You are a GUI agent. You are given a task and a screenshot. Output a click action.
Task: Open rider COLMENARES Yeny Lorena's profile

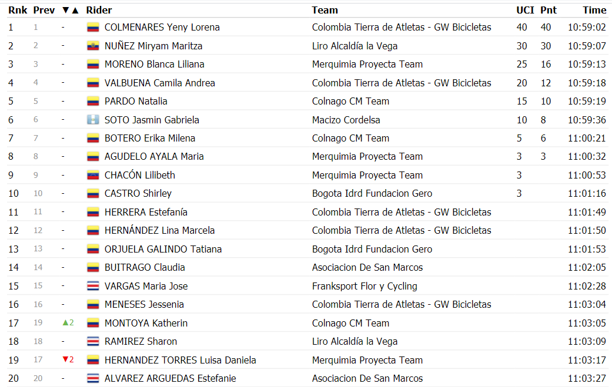pos(162,27)
